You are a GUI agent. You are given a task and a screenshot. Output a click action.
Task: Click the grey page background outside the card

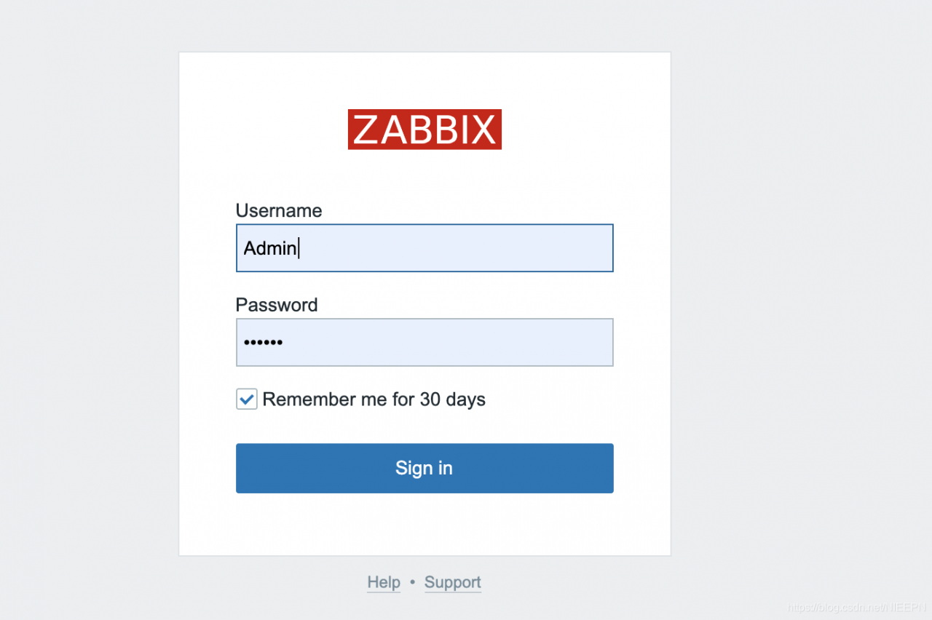[x=801, y=291]
